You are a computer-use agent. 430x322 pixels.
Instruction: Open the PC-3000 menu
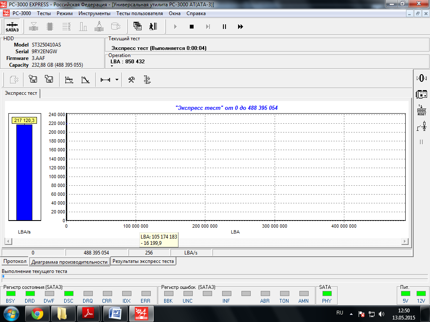pyautogui.click(x=22, y=13)
